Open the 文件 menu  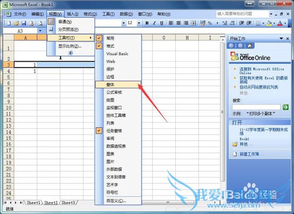pyautogui.click(x=20, y=14)
